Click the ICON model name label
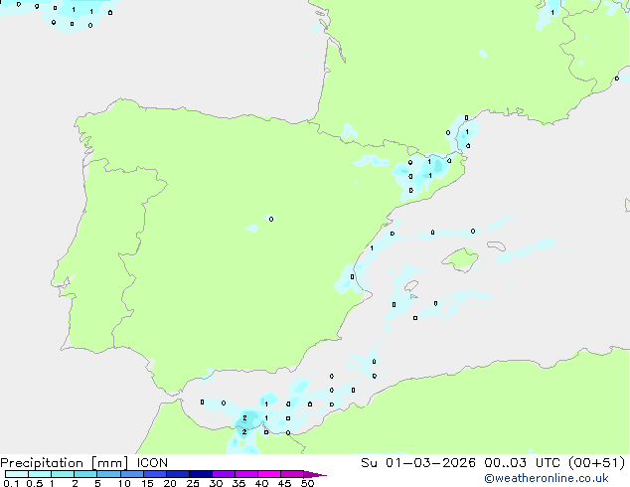Image resolution: width=630 pixels, height=487 pixels. click(152, 462)
